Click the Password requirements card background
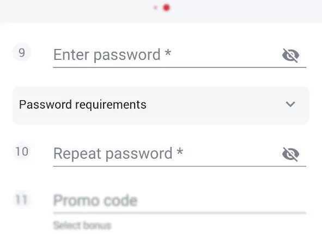This screenshot has height=234, width=322. (161, 106)
